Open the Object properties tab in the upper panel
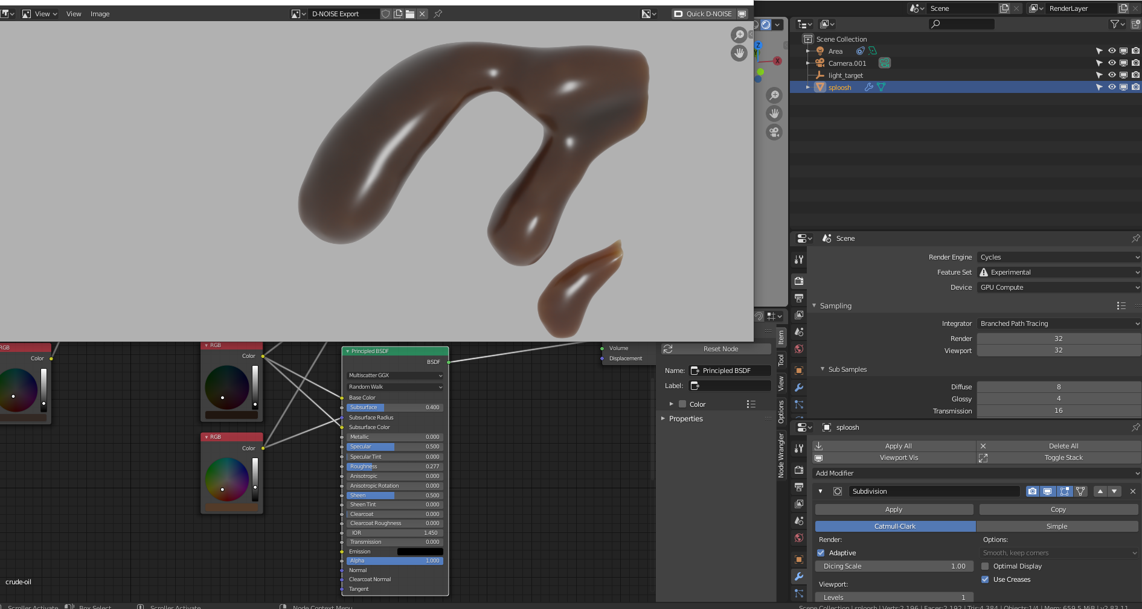The width and height of the screenshot is (1142, 609). click(799, 371)
